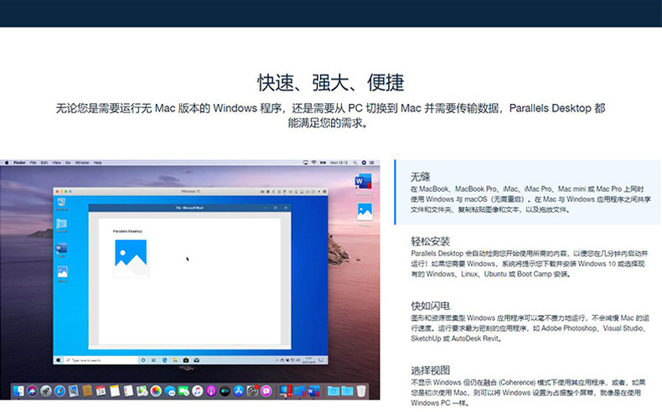
Task: Open Microsoft Store on Windows taskbar
Action: click(x=186, y=360)
